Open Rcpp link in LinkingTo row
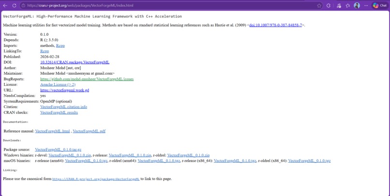Viewport: 390px width, 196px height. pyautogui.click(x=45, y=51)
